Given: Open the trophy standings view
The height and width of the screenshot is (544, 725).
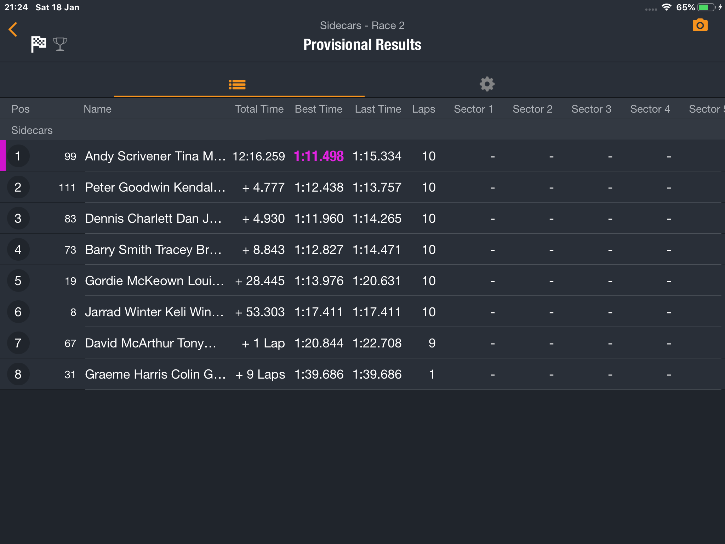Looking at the screenshot, I should pyautogui.click(x=60, y=44).
